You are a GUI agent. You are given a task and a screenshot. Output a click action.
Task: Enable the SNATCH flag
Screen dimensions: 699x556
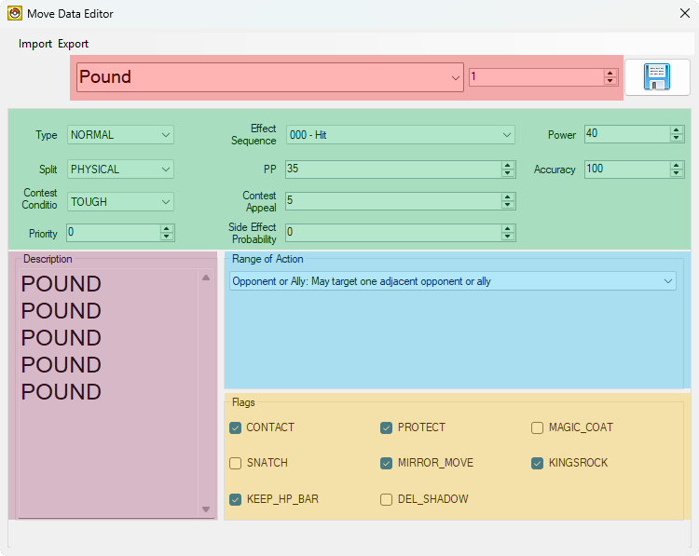tap(236, 463)
